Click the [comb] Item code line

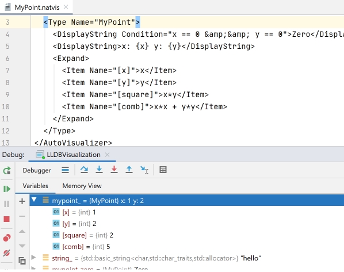(x=144, y=106)
